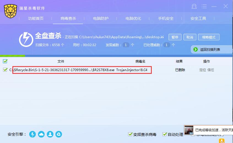
Task: Click 信任 to trust the detected file
Action: coord(211,70)
